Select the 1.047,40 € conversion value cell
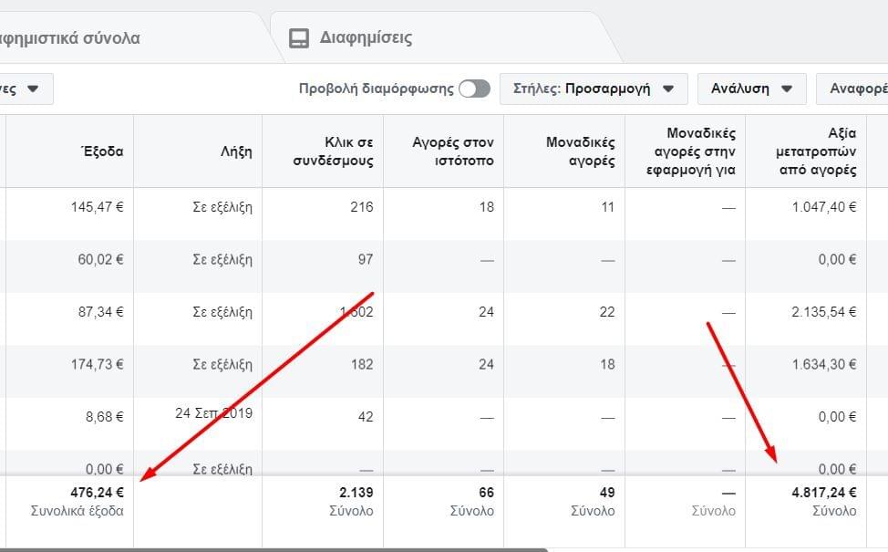 coord(824,207)
